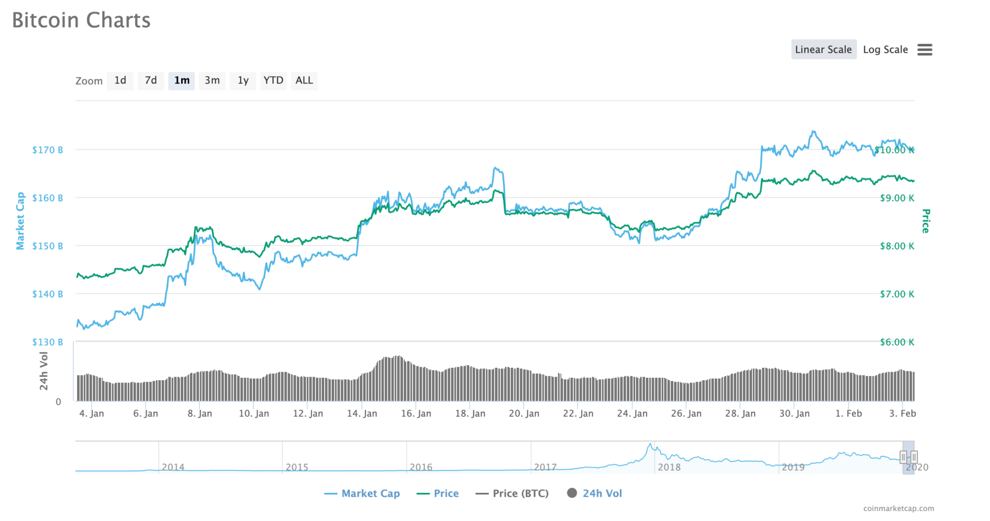Select the 3m zoom range
The height and width of the screenshot is (521, 990).
(212, 81)
